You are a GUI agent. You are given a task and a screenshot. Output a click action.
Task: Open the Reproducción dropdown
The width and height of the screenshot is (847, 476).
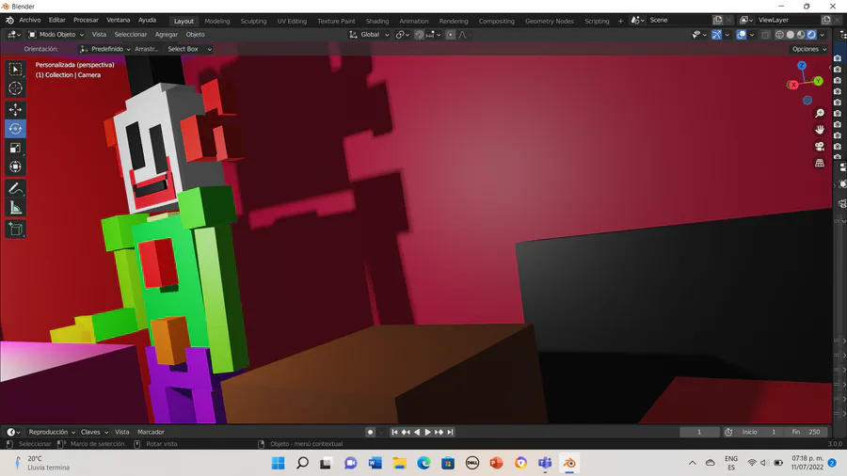tap(52, 432)
